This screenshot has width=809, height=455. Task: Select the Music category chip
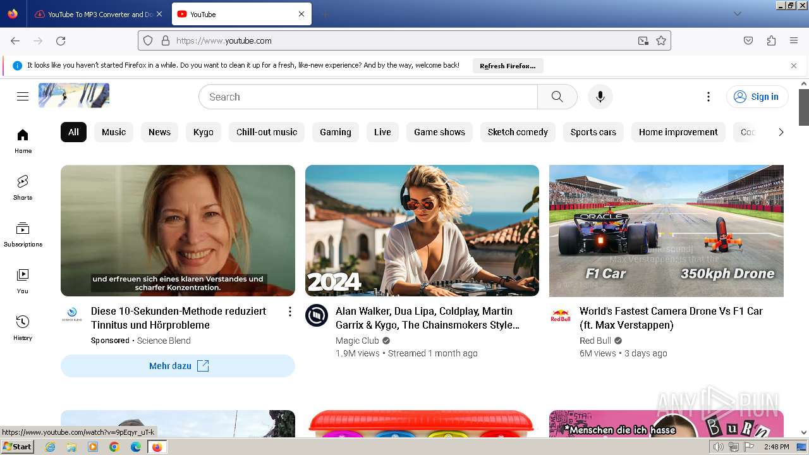point(114,132)
